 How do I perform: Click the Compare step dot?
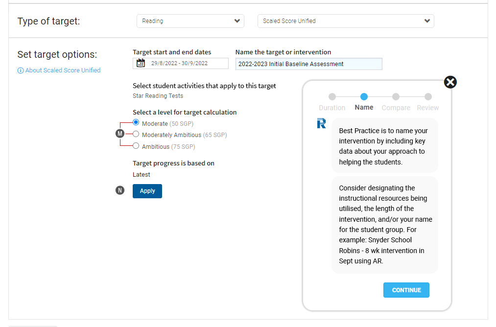pos(396,96)
